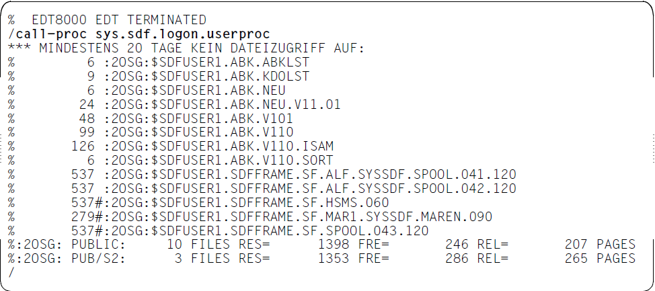Select the SYSSDF.MAREN.090 file entry
655x291 pixels.
(249, 216)
